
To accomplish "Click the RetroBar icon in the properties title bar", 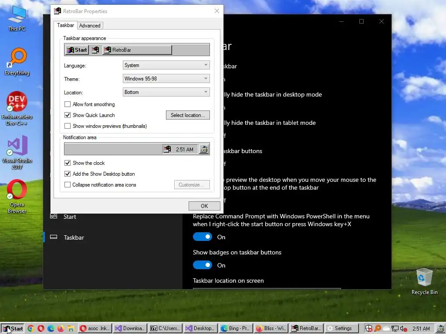I will pos(57,11).
